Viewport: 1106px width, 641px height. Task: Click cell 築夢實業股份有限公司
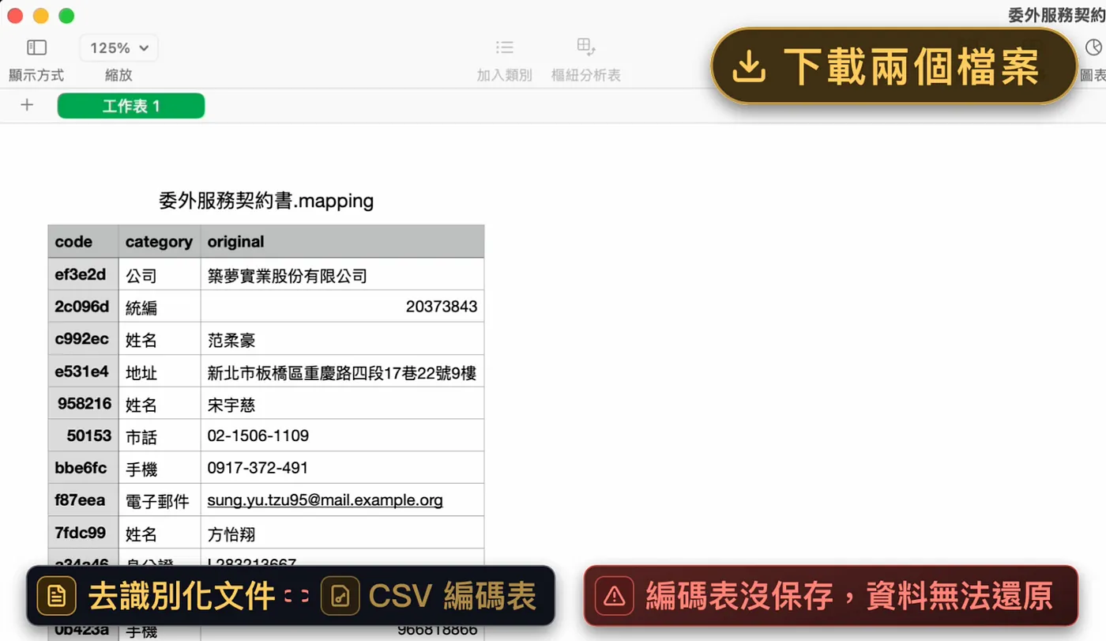point(342,274)
